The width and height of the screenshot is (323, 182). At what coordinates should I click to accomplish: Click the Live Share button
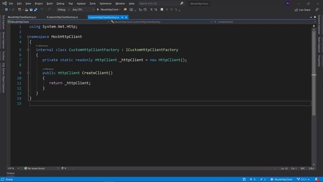tap(302, 10)
